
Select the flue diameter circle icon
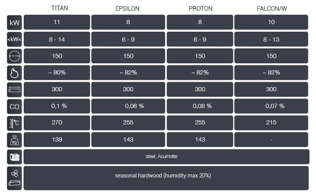coord(15,56)
